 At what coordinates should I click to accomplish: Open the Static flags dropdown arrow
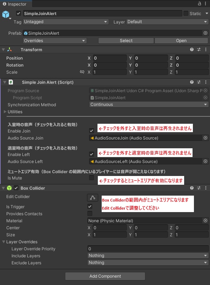point(207,13)
